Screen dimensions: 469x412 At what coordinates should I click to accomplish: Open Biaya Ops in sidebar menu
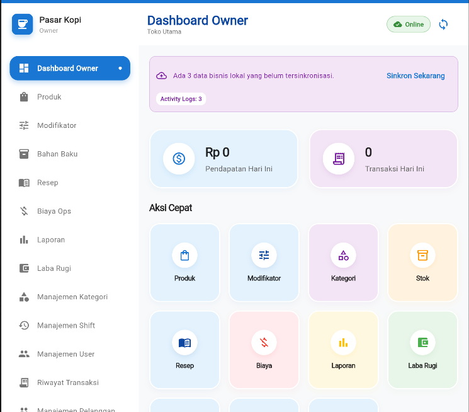pos(70,211)
